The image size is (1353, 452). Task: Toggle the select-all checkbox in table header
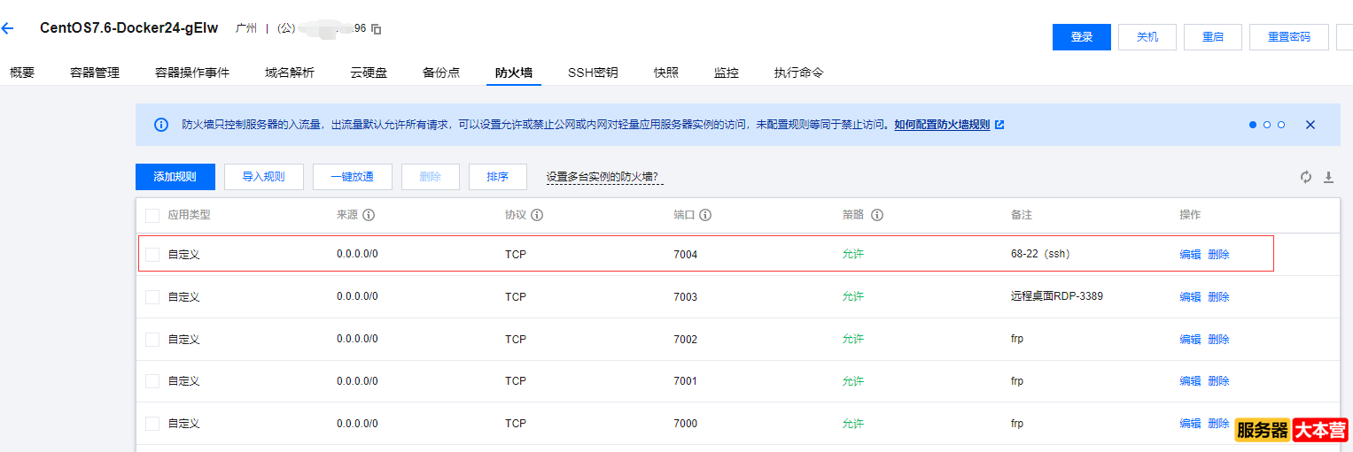coord(152,215)
